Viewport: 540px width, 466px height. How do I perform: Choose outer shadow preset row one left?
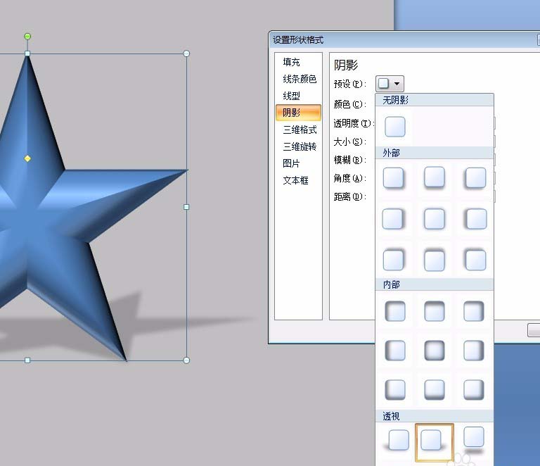(393, 178)
